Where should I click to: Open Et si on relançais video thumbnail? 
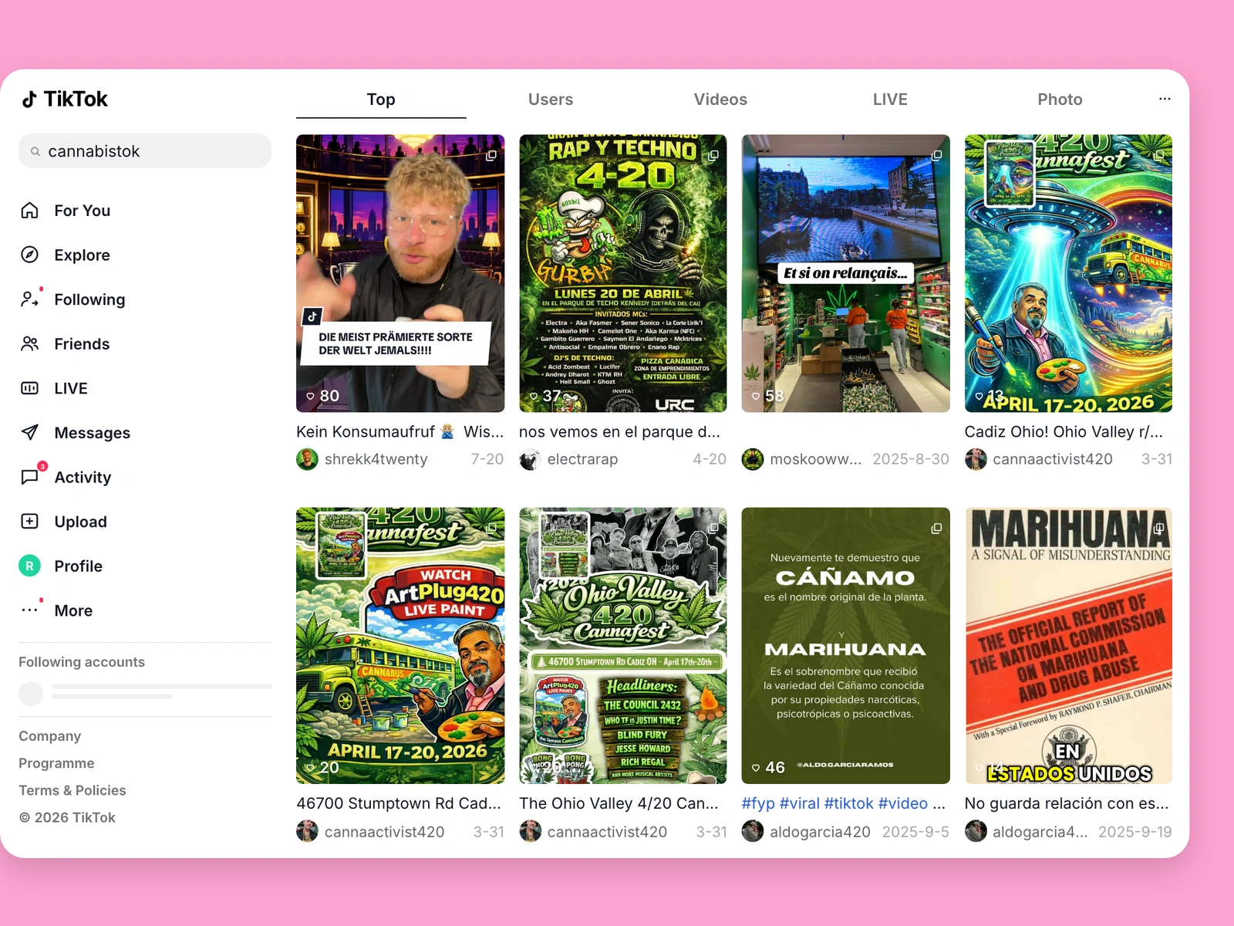coord(846,273)
